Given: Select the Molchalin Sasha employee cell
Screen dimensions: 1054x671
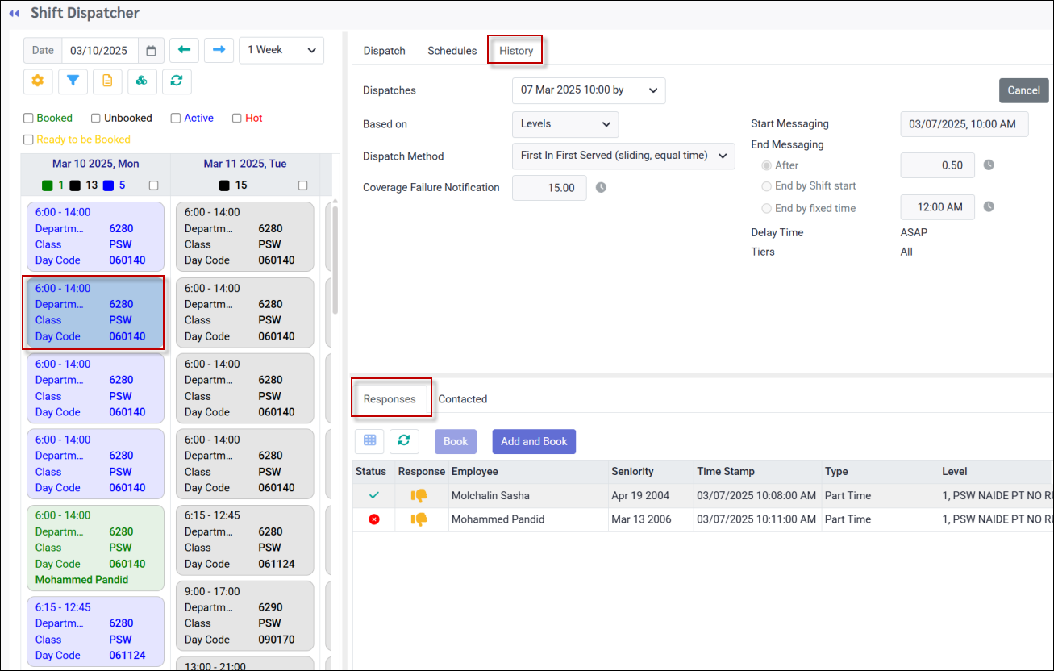Looking at the screenshot, I should 527,496.
